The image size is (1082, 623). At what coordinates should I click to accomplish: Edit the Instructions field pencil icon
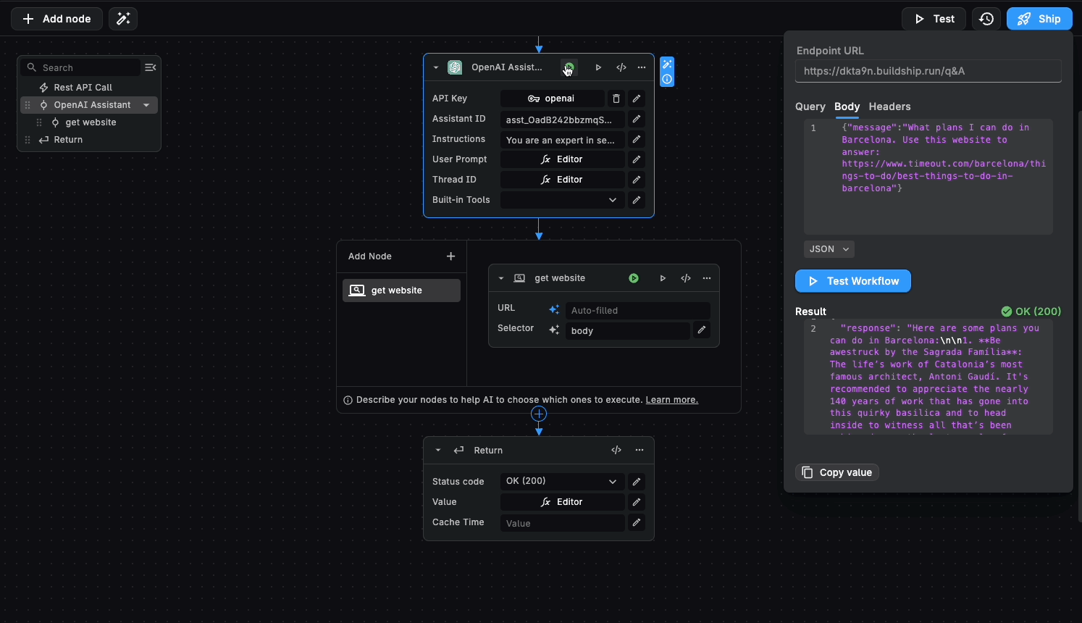(637, 139)
